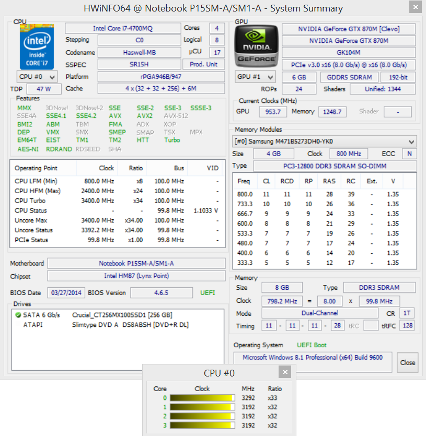Click the VID column header
The width and height of the screenshot is (426, 436).
[x=205, y=168]
